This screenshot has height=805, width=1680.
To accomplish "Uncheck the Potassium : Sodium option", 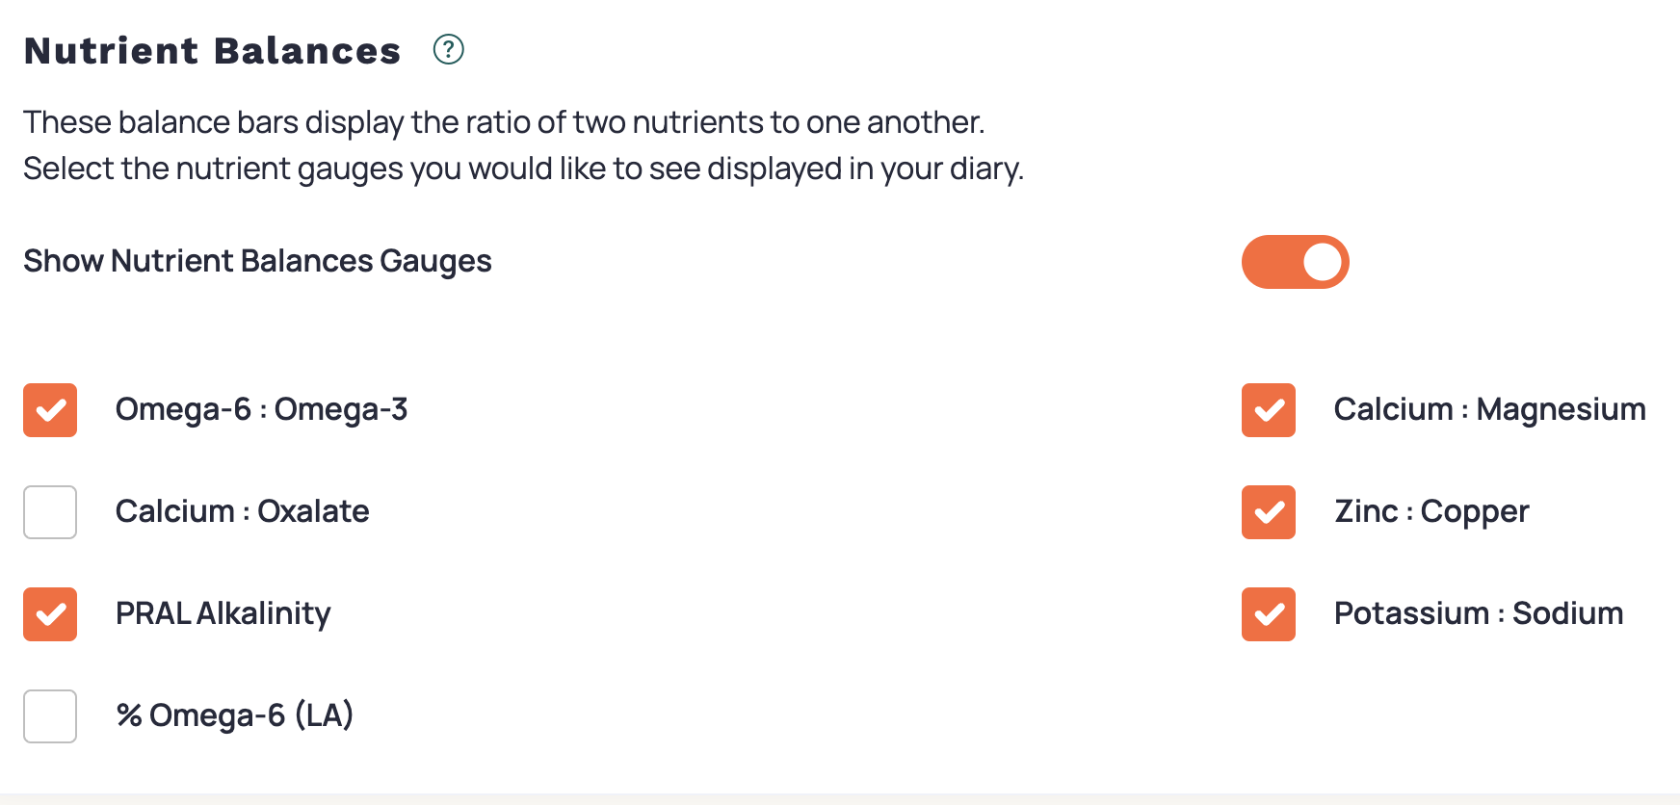I will [x=1267, y=615].
